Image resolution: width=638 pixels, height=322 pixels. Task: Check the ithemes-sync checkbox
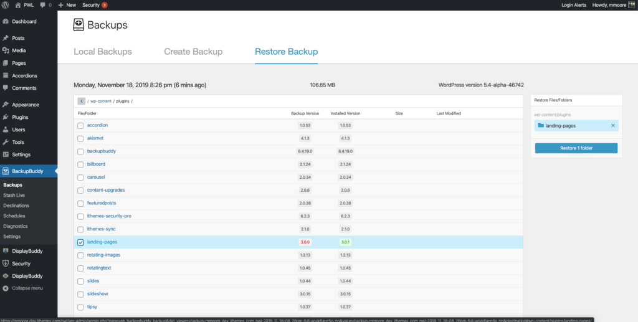coord(80,229)
